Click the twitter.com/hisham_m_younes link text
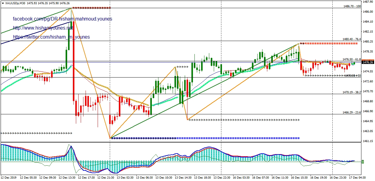 click(51, 37)
